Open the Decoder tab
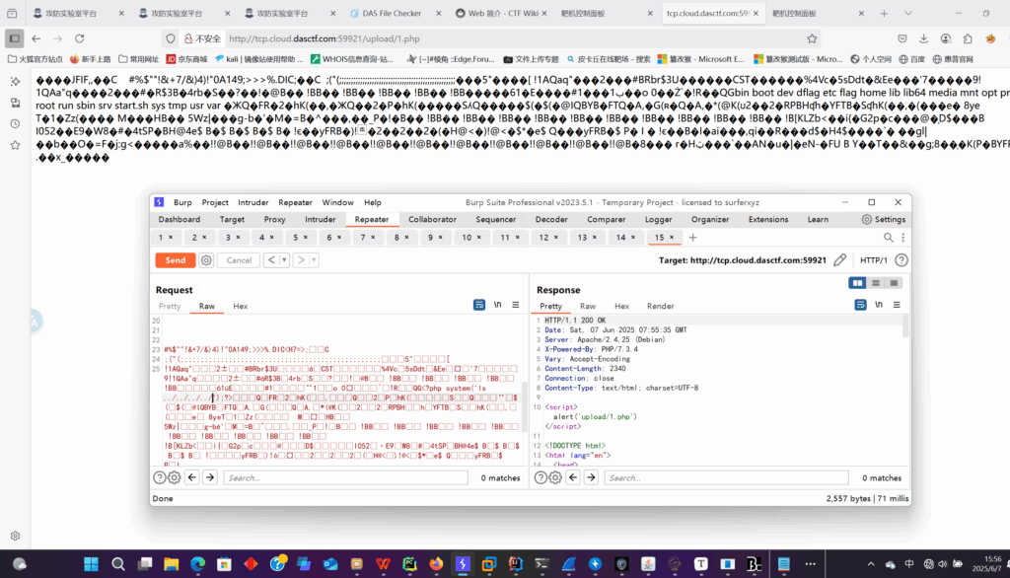Image resolution: width=1010 pixels, height=578 pixels. [x=551, y=220]
